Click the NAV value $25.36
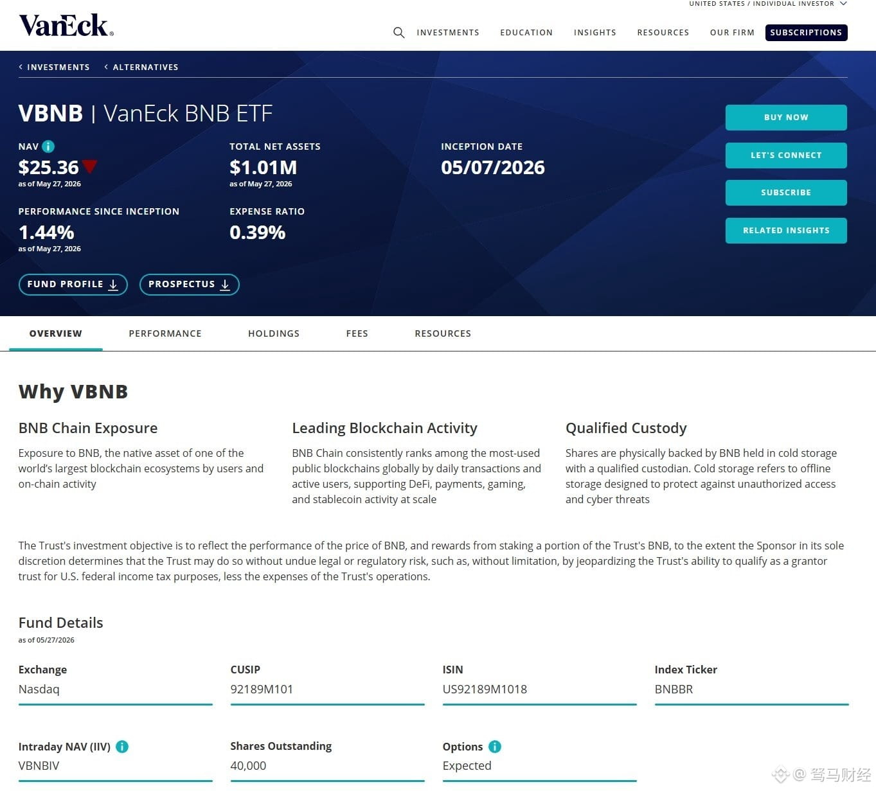Image resolution: width=876 pixels, height=791 pixels. (x=49, y=168)
